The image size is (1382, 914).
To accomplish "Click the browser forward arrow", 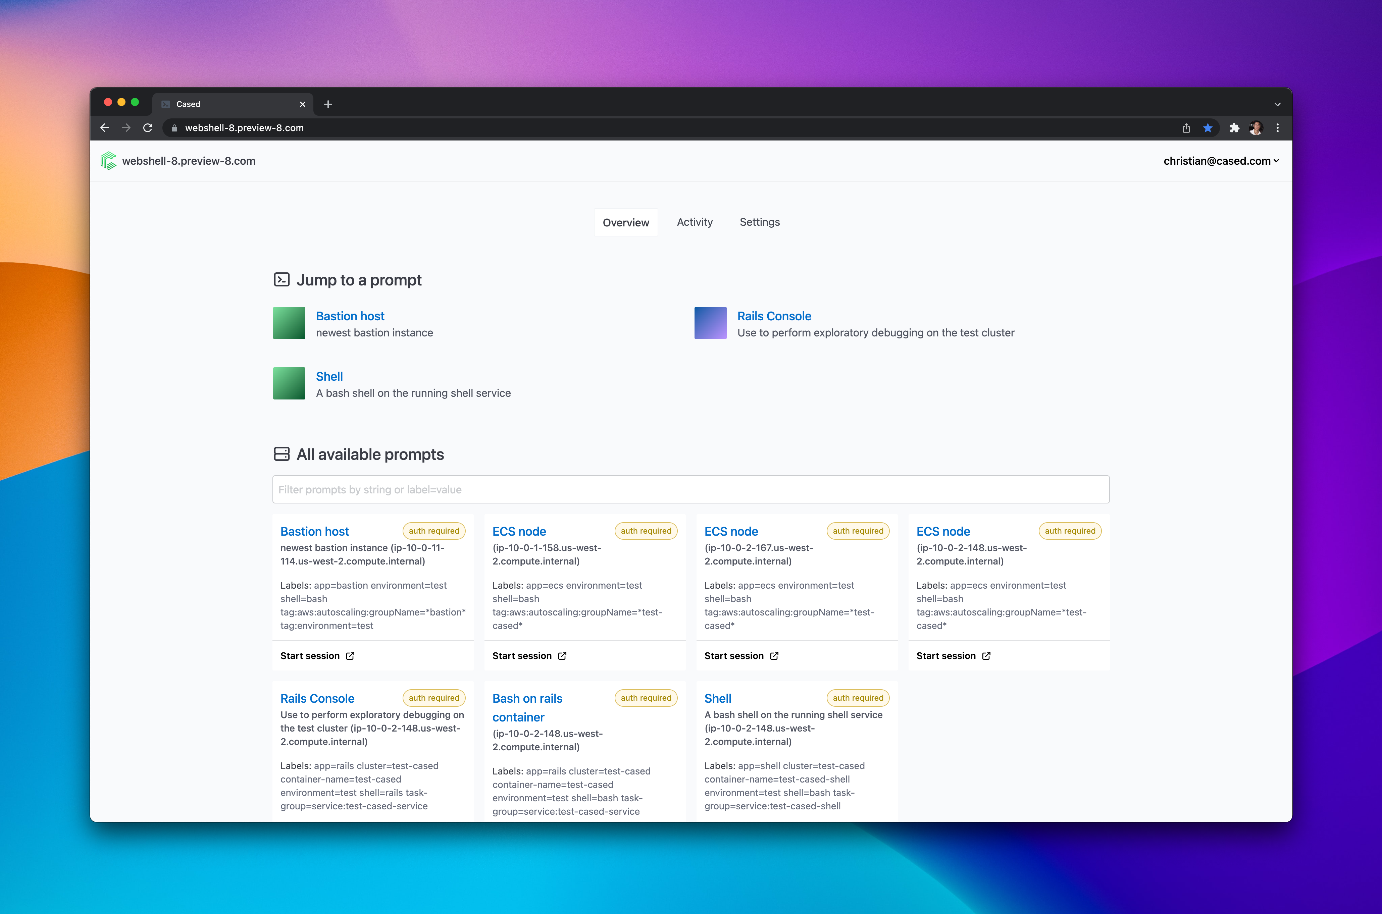I will coord(126,128).
